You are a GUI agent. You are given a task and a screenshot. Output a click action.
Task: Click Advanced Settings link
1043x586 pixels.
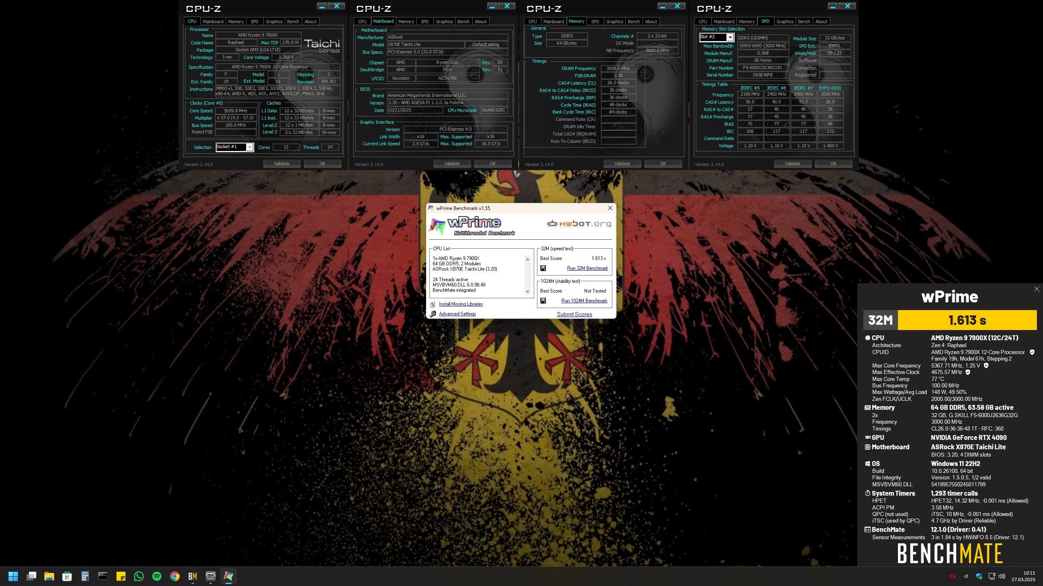point(458,314)
